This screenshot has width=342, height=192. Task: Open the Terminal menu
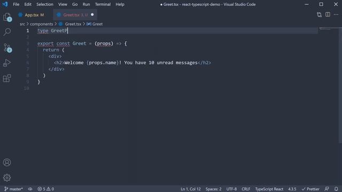point(103,4)
